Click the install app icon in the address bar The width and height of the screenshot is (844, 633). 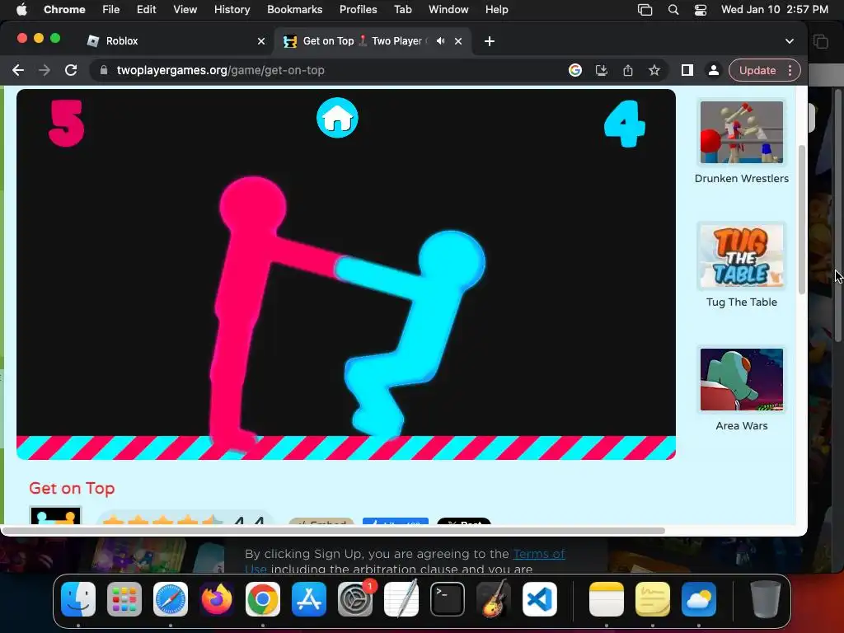pos(601,71)
